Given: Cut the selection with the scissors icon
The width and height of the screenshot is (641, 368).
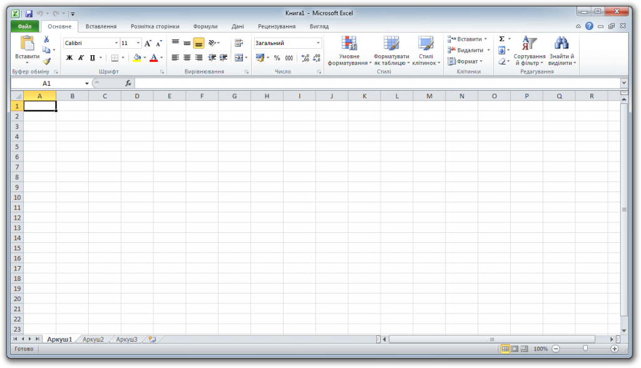Looking at the screenshot, I should click(x=46, y=39).
